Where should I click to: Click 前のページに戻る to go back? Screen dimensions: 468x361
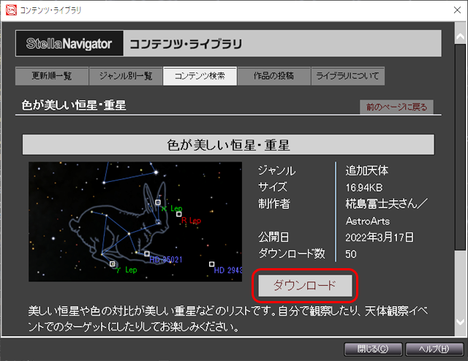[396, 107]
